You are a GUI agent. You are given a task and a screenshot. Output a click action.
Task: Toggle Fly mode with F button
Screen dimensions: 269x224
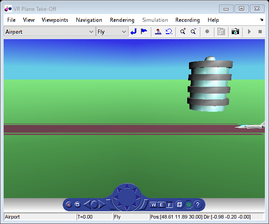pos(169,205)
